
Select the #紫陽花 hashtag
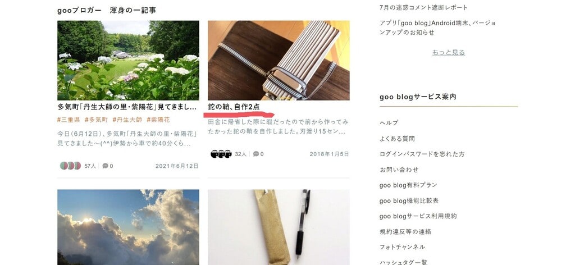pos(158,120)
